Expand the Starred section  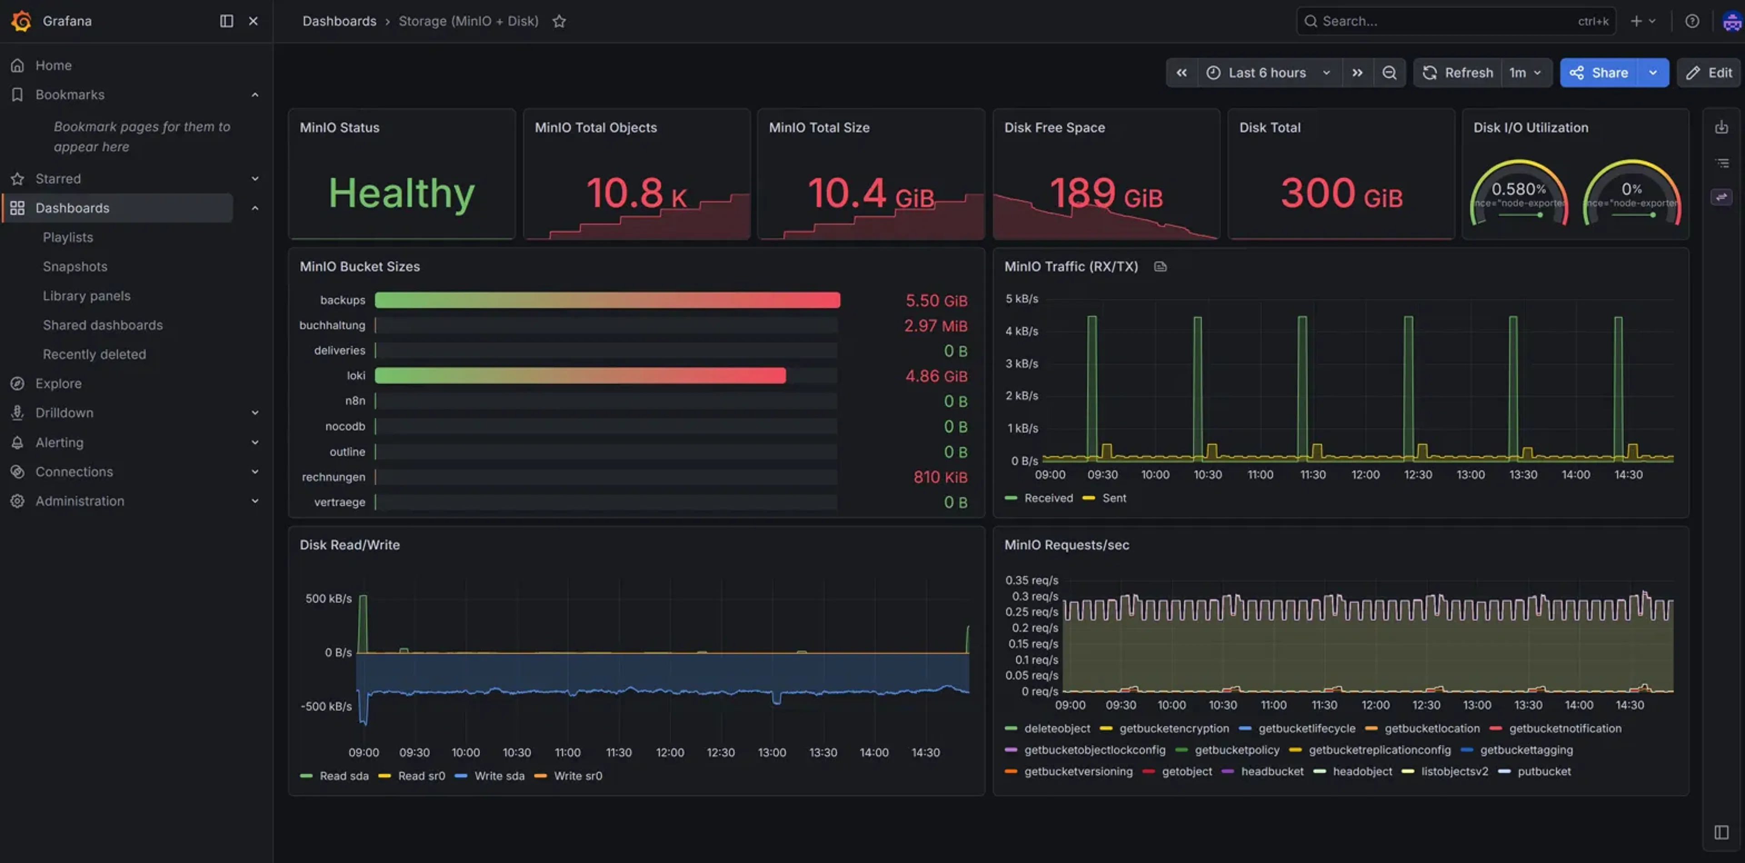pyautogui.click(x=254, y=179)
